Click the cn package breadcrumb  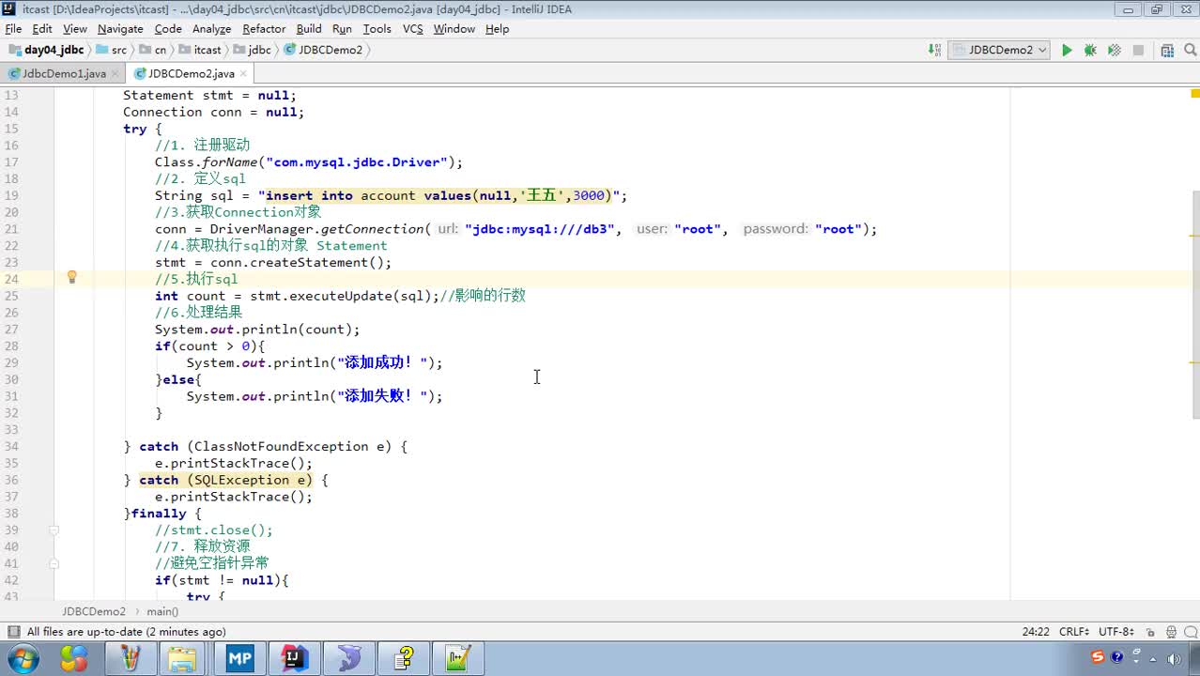[153, 50]
